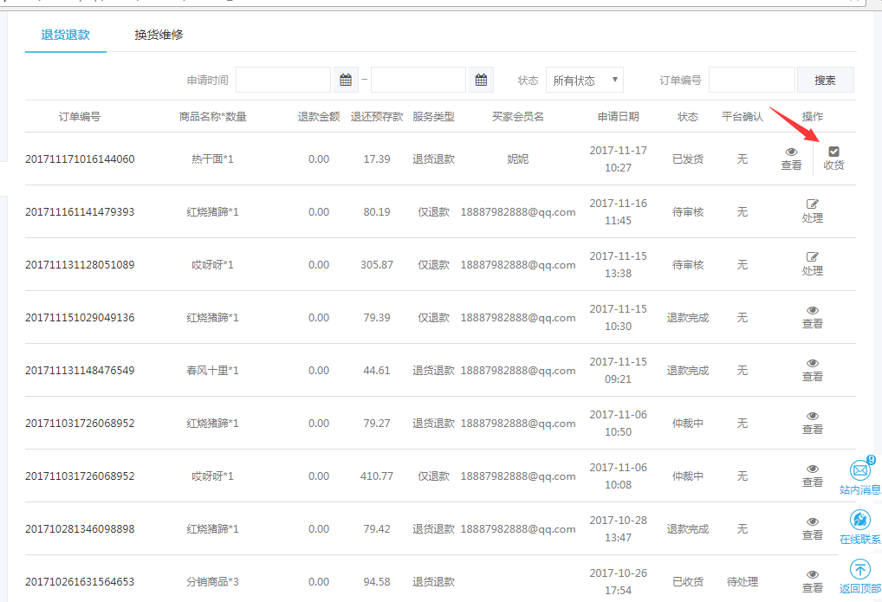Click 收货 checkbox icon for 热干面 order
The image size is (882, 602).
coord(833,152)
